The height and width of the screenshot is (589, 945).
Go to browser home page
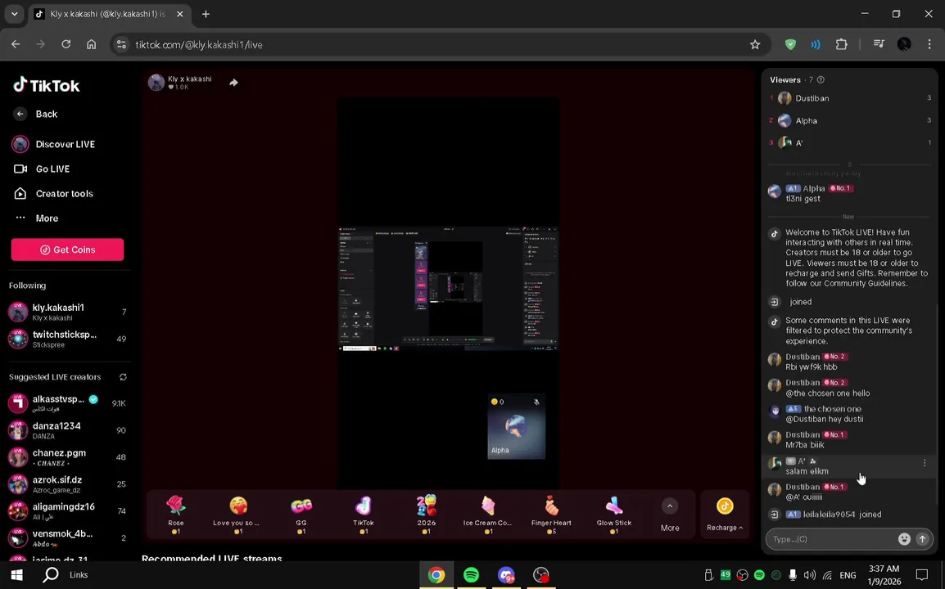[91, 44]
